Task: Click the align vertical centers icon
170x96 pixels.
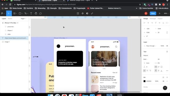Action: tap(159, 23)
